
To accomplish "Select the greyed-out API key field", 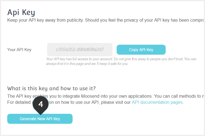I will coord(80,50).
